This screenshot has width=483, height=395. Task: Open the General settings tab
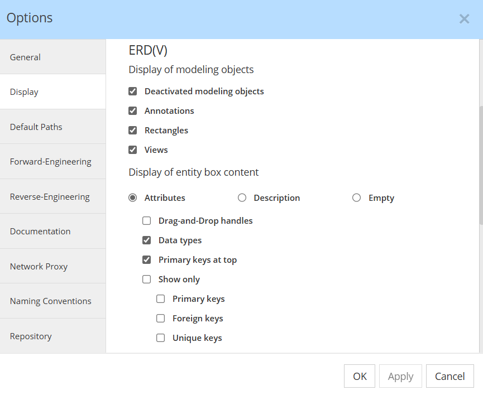coord(52,57)
